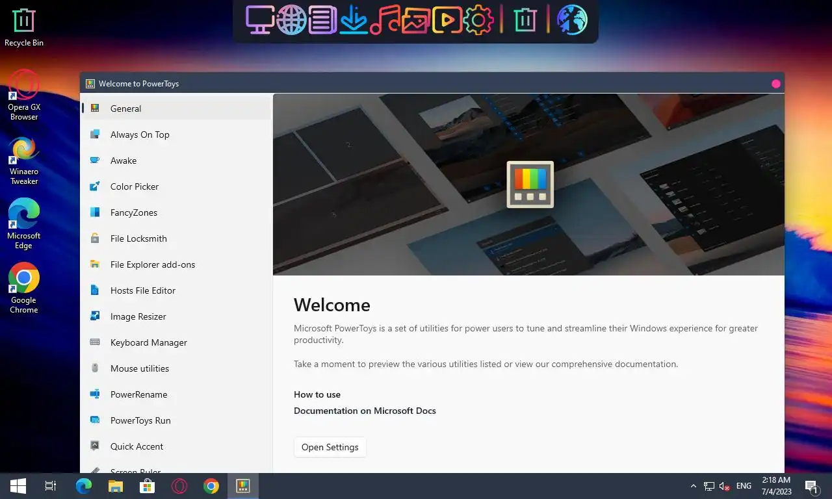Select the Google Chrome desktop shortcut
Screen dimensions: 832x499
[x=24, y=288]
